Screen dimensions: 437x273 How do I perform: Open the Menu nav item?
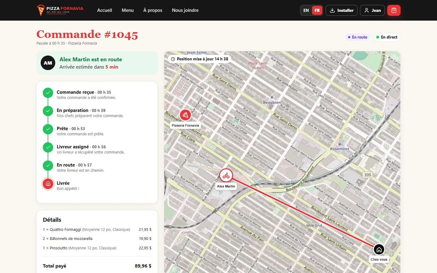[127, 10]
